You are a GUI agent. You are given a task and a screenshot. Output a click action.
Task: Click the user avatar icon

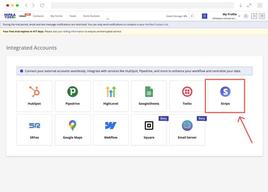point(246,16)
